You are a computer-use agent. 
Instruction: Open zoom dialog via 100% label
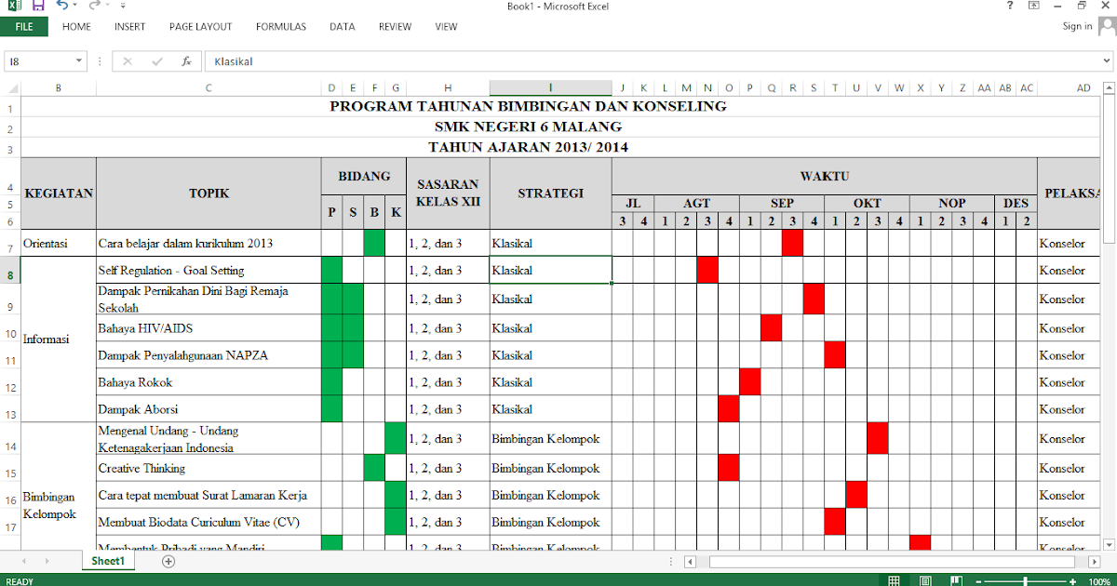1099,580
